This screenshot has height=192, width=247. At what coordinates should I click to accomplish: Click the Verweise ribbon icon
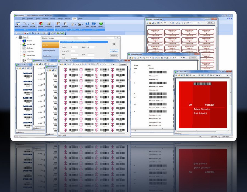pyautogui.click(x=25, y=25)
